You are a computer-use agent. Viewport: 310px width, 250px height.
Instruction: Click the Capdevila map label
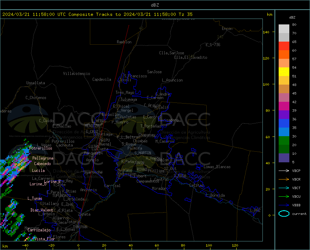click(x=102, y=79)
